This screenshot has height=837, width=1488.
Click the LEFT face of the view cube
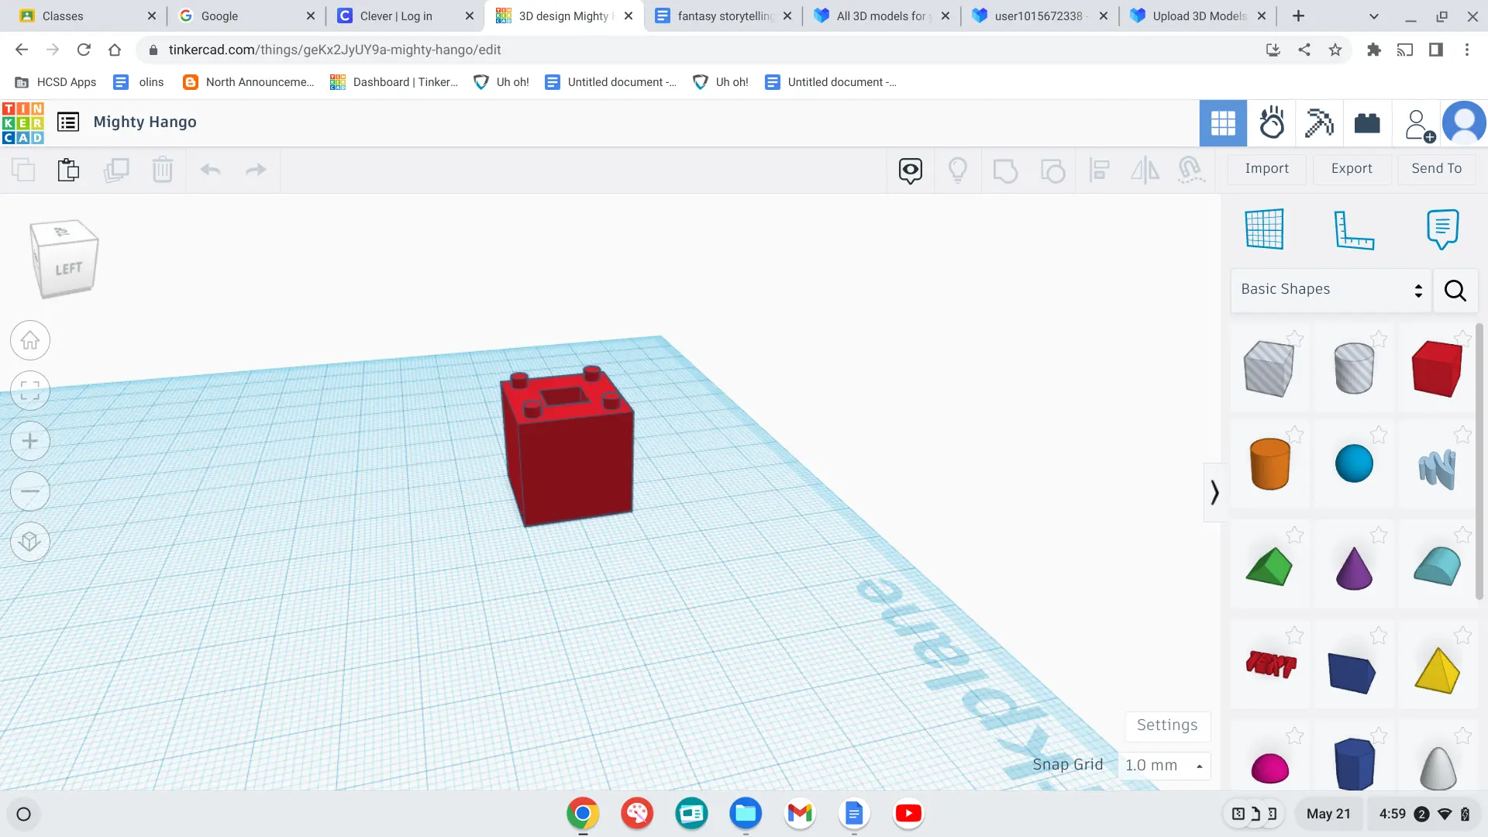[x=66, y=266]
